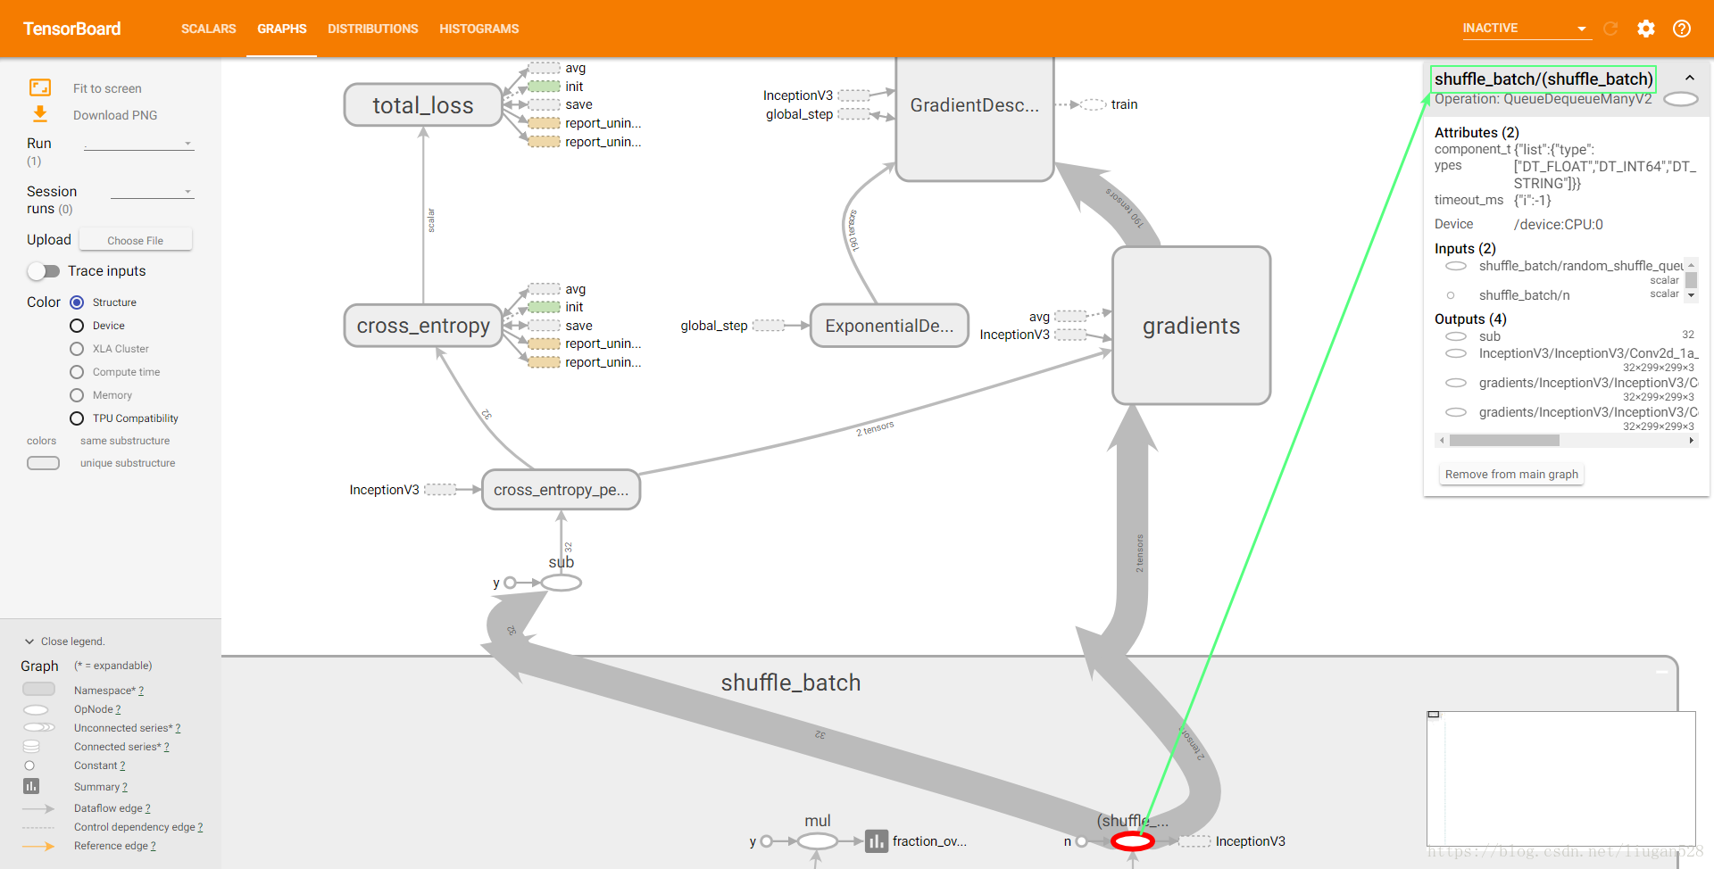Image resolution: width=1714 pixels, height=869 pixels.
Task: Click the Fit to screen icon
Action: 40,87
